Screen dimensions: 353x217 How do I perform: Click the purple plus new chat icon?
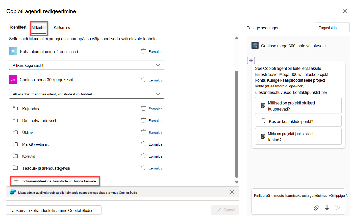click(251, 60)
